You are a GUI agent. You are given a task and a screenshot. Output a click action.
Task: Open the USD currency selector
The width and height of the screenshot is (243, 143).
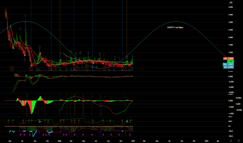pyautogui.click(x=231, y=3)
